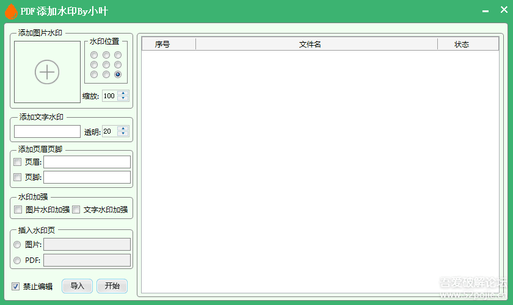Click the 状态 column header

[x=468, y=44]
